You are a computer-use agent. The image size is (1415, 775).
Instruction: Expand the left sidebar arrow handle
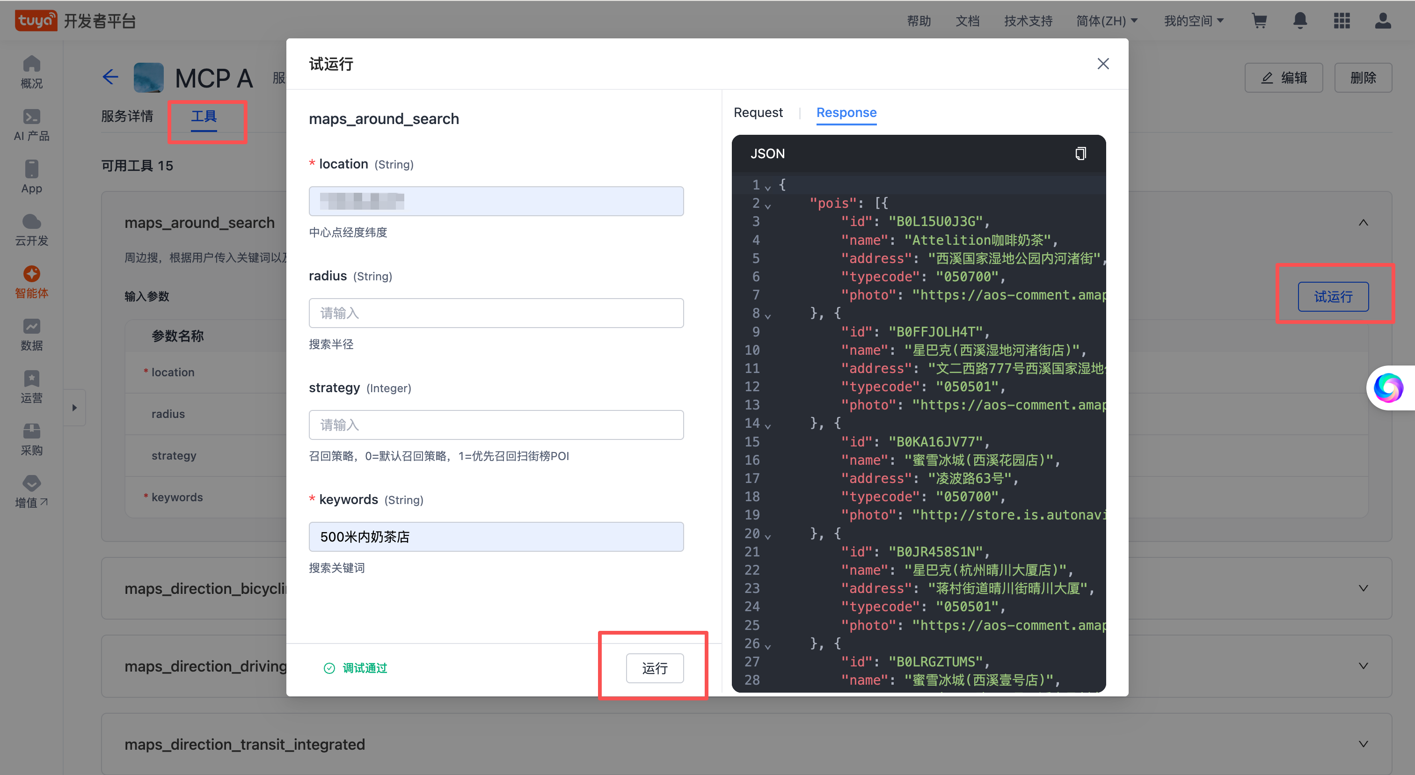pyautogui.click(x=75, y=408)
